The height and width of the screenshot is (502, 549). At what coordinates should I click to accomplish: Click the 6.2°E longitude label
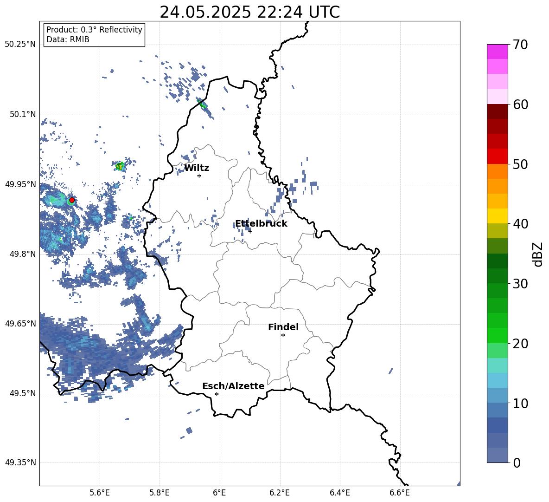280,493
